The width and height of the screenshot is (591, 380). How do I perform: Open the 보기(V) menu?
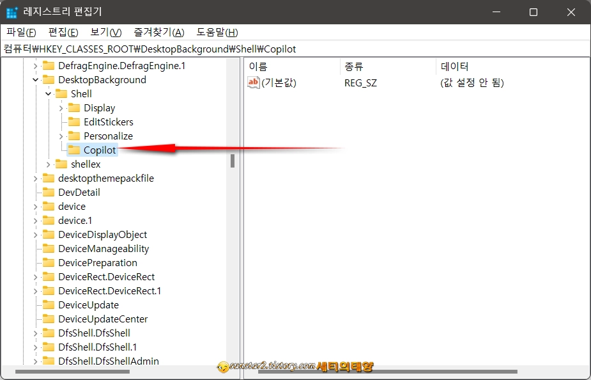[106, 33]
